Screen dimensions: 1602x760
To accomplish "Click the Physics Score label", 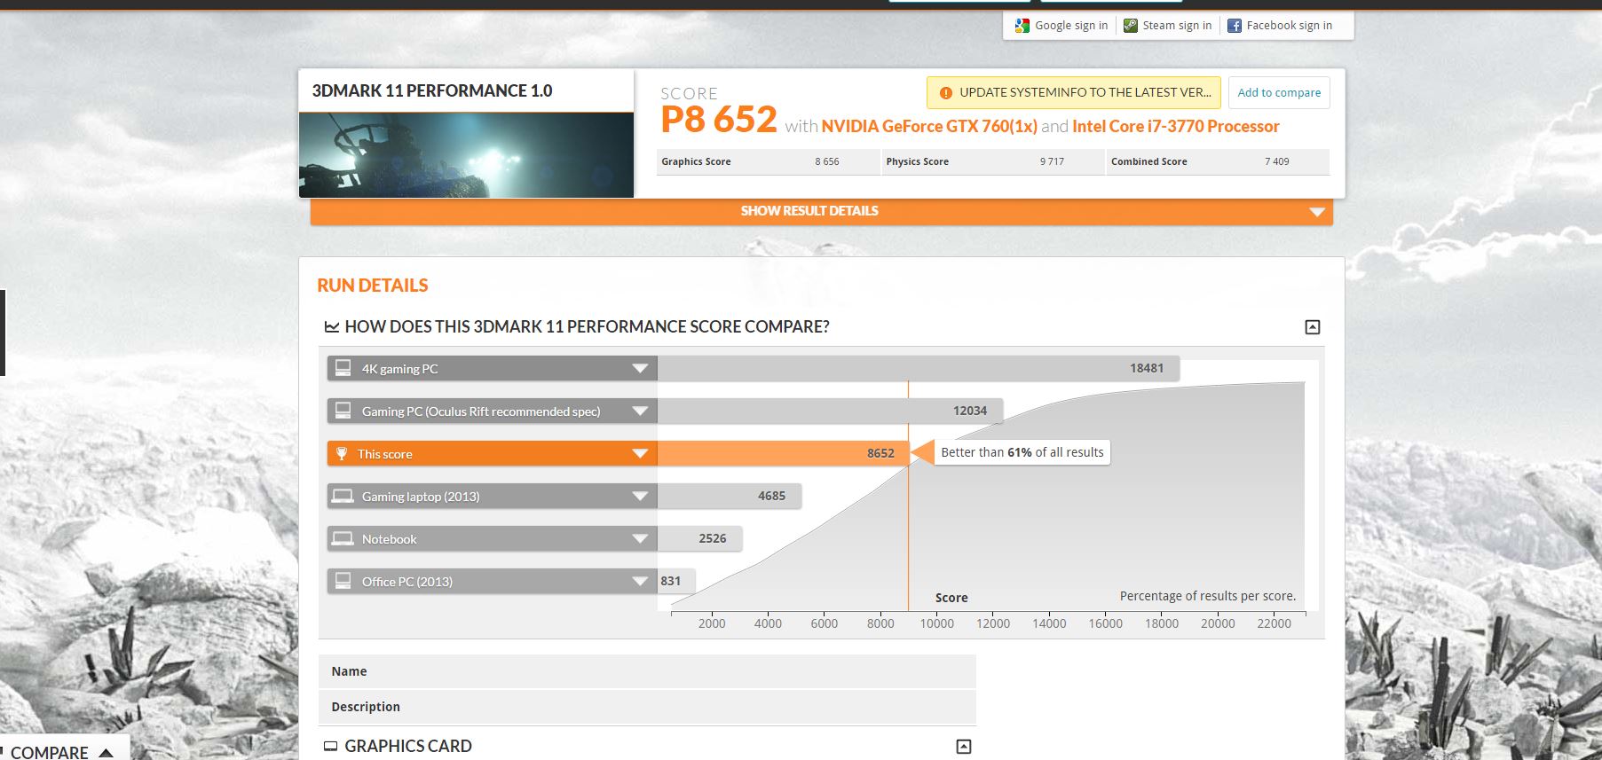I will [x=917, y=161].
